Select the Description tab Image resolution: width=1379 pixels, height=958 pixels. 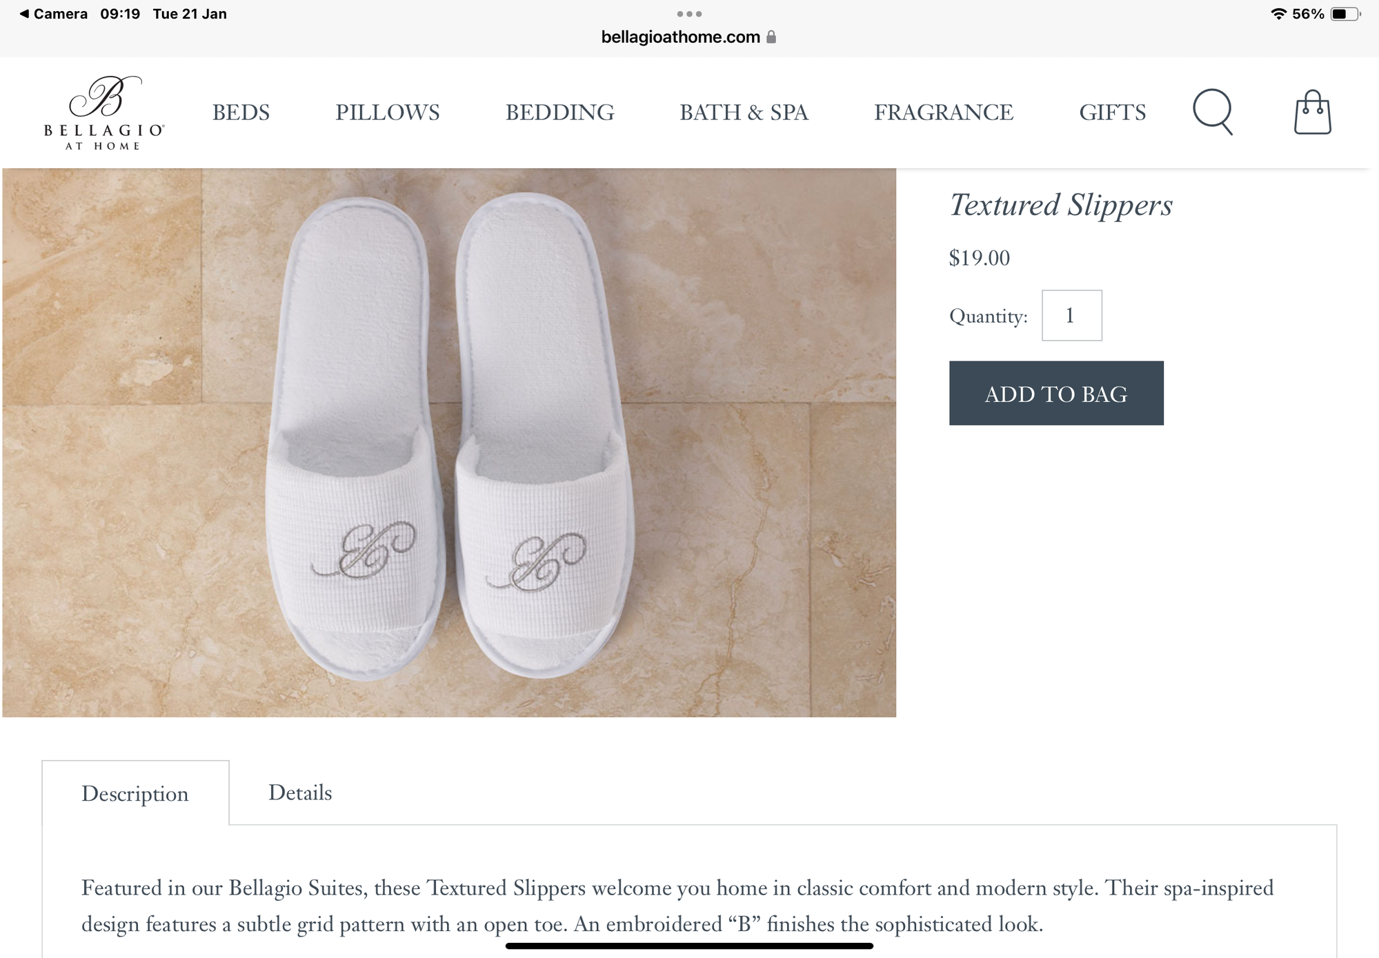(x=135, y=793)
